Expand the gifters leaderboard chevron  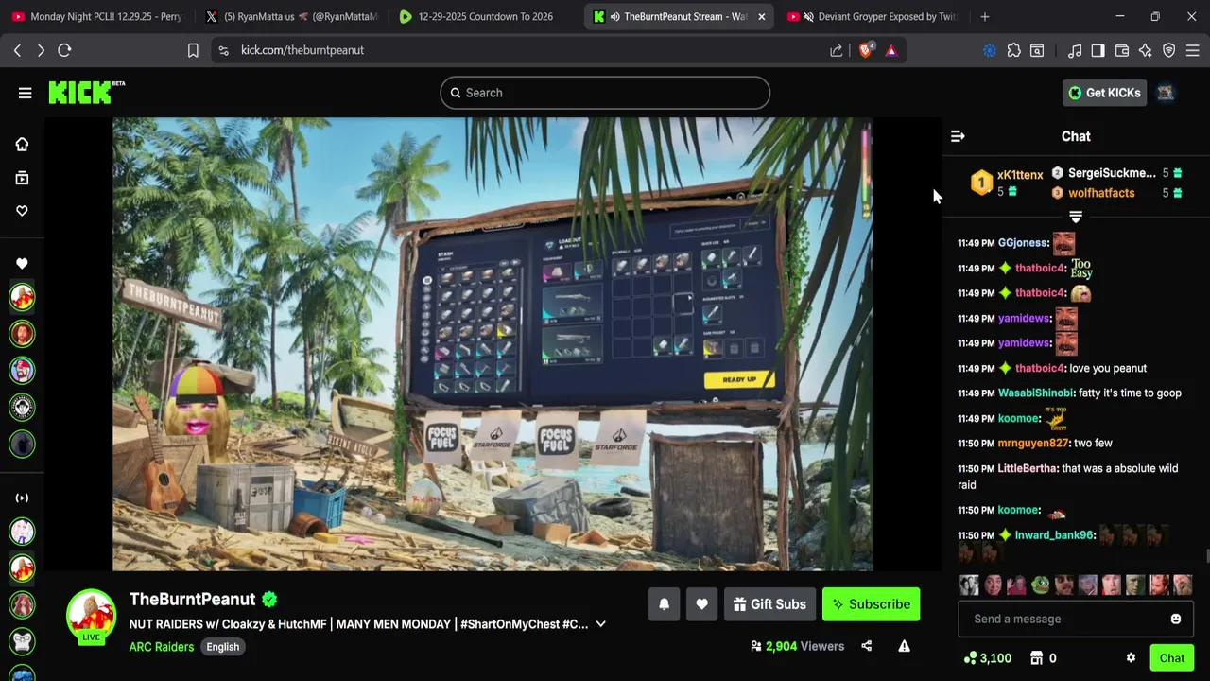point(1076,218)
